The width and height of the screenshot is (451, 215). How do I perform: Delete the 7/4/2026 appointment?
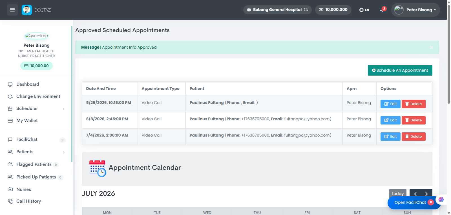[414, 137]
